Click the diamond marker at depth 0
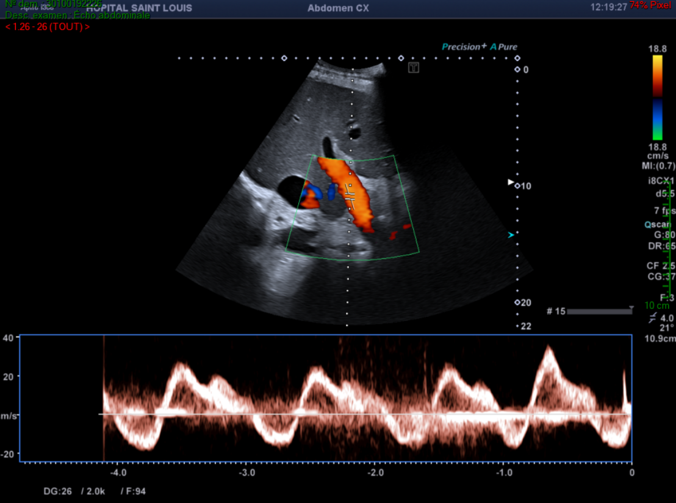The height and width of the screenshot is (503, 676). [517, 70]
